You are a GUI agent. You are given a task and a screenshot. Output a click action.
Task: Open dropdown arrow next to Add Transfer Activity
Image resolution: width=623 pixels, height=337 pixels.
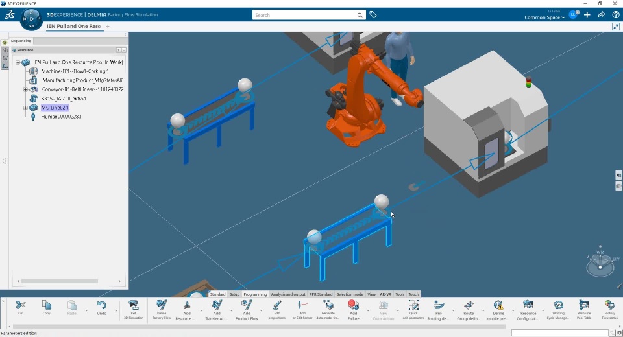click(231, 310)
